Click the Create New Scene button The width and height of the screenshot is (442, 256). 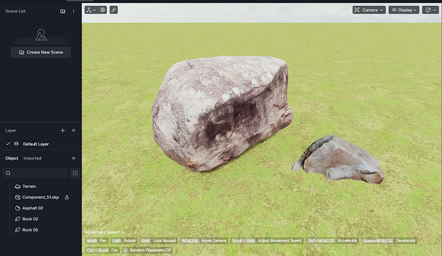(41, 52)
